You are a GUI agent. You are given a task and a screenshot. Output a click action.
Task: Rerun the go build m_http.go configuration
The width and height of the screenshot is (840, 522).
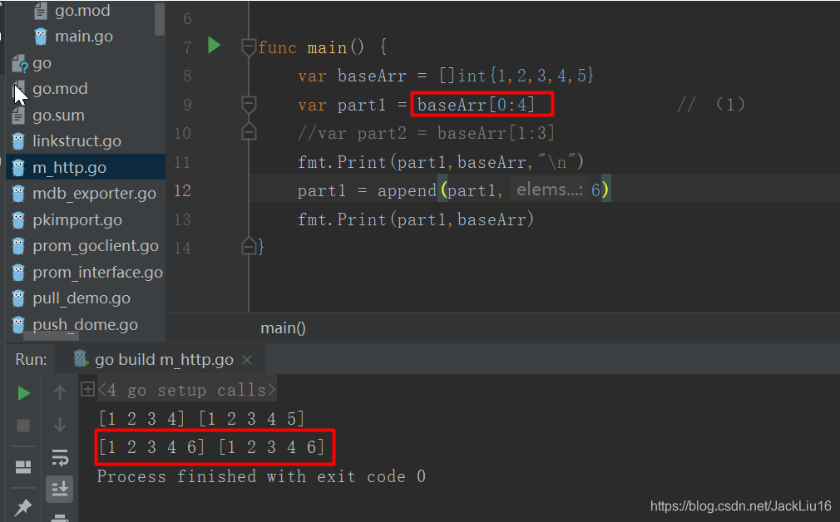pyautogui.click(x=23, y=392)
